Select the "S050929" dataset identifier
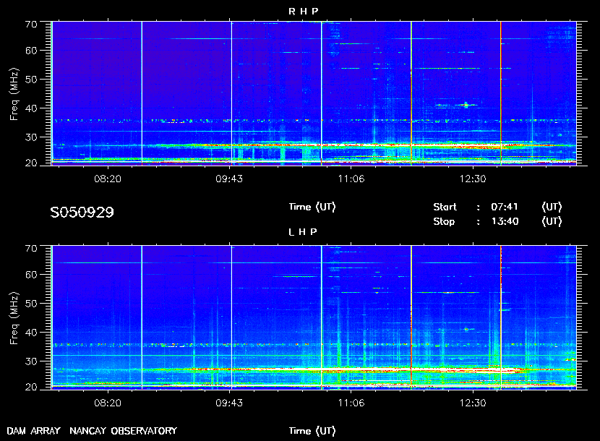The height and width of the screenshot is (441, 600). click(82, 213)
